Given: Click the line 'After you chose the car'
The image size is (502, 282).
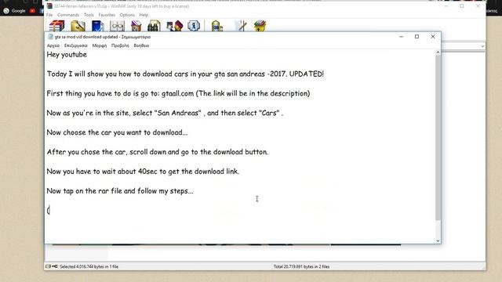Looking at the screenshot, I should (x=157, y=152).
